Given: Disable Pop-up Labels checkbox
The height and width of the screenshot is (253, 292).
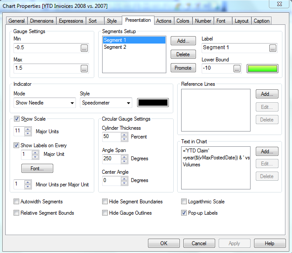Looking at the screenshot, I should pos(184,213).
